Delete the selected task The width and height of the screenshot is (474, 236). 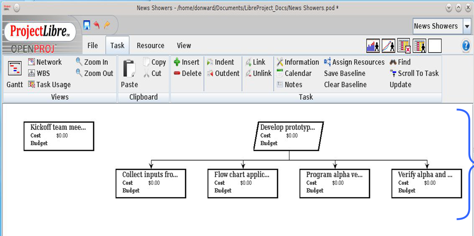pos(187,73)
